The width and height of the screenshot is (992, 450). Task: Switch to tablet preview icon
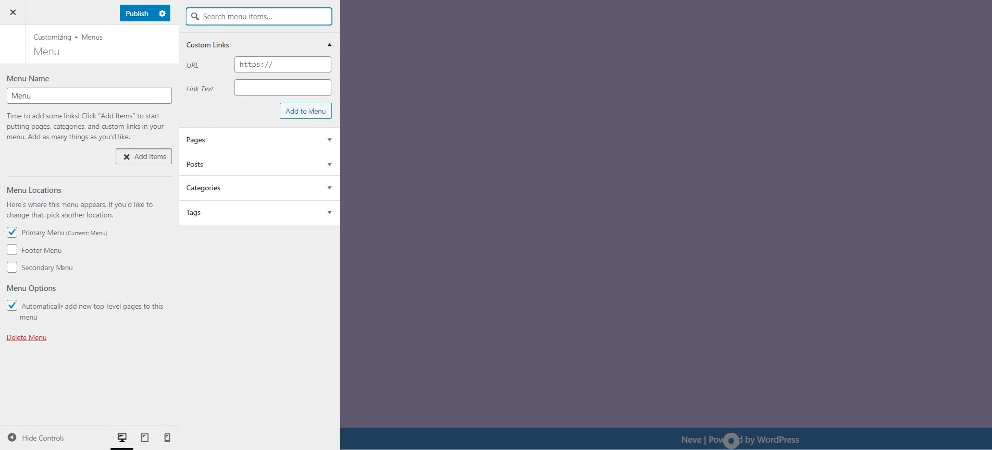coord(144,438)
